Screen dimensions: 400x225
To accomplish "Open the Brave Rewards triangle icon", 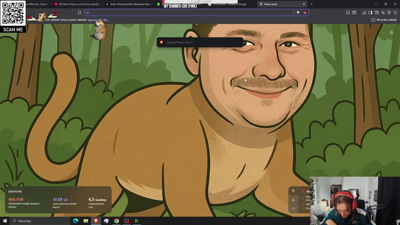I will point(305,12).
